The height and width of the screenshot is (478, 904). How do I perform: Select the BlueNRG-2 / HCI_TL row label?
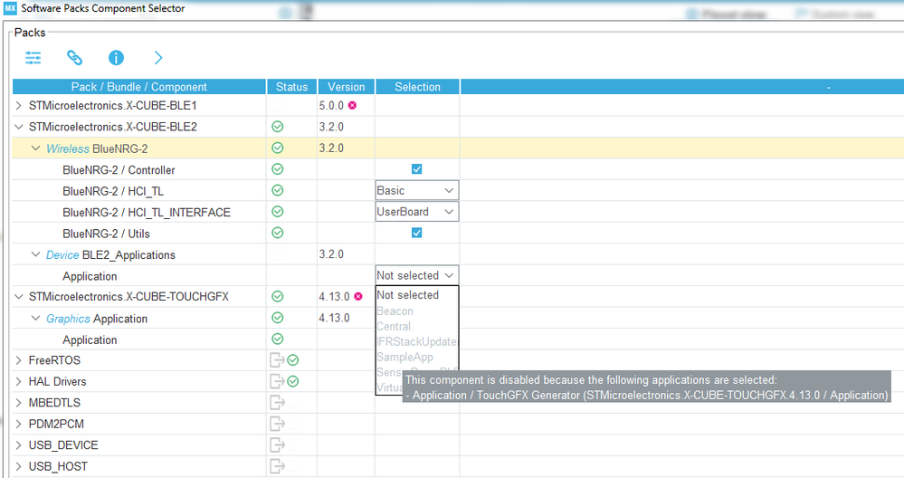113,191
